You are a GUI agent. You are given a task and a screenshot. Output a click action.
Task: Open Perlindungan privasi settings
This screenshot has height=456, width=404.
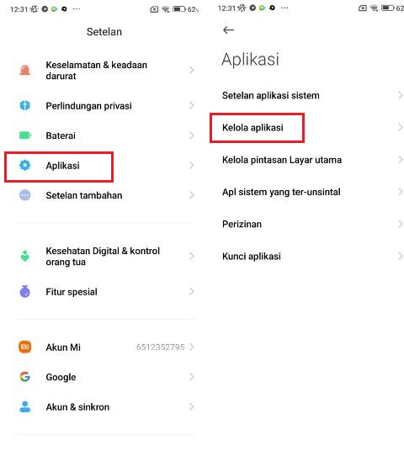click(104, 106)
